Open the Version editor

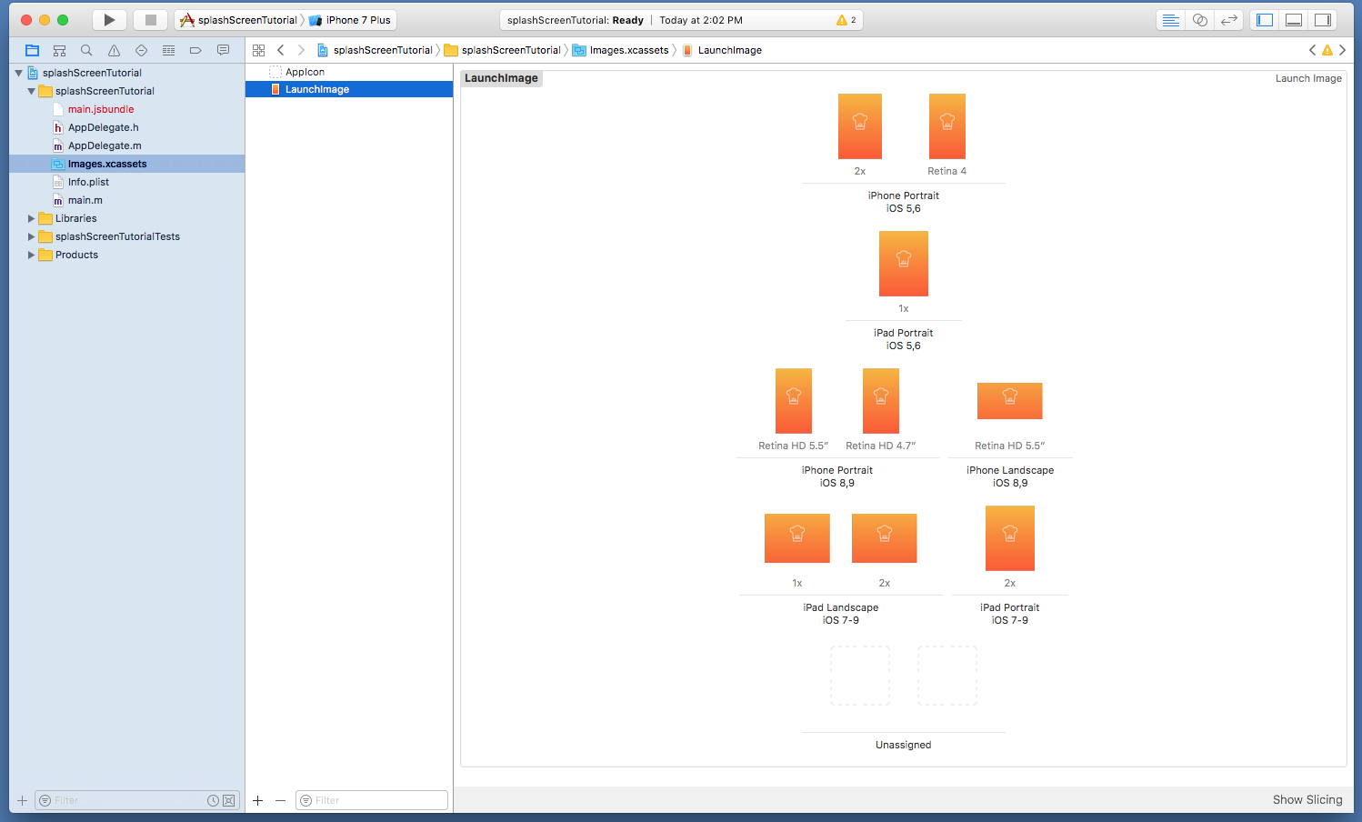tap(1229, 20)
